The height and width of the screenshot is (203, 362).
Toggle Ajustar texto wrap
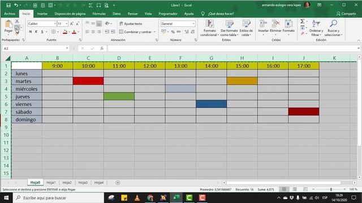pyautogui.click(x=131, y=24)
